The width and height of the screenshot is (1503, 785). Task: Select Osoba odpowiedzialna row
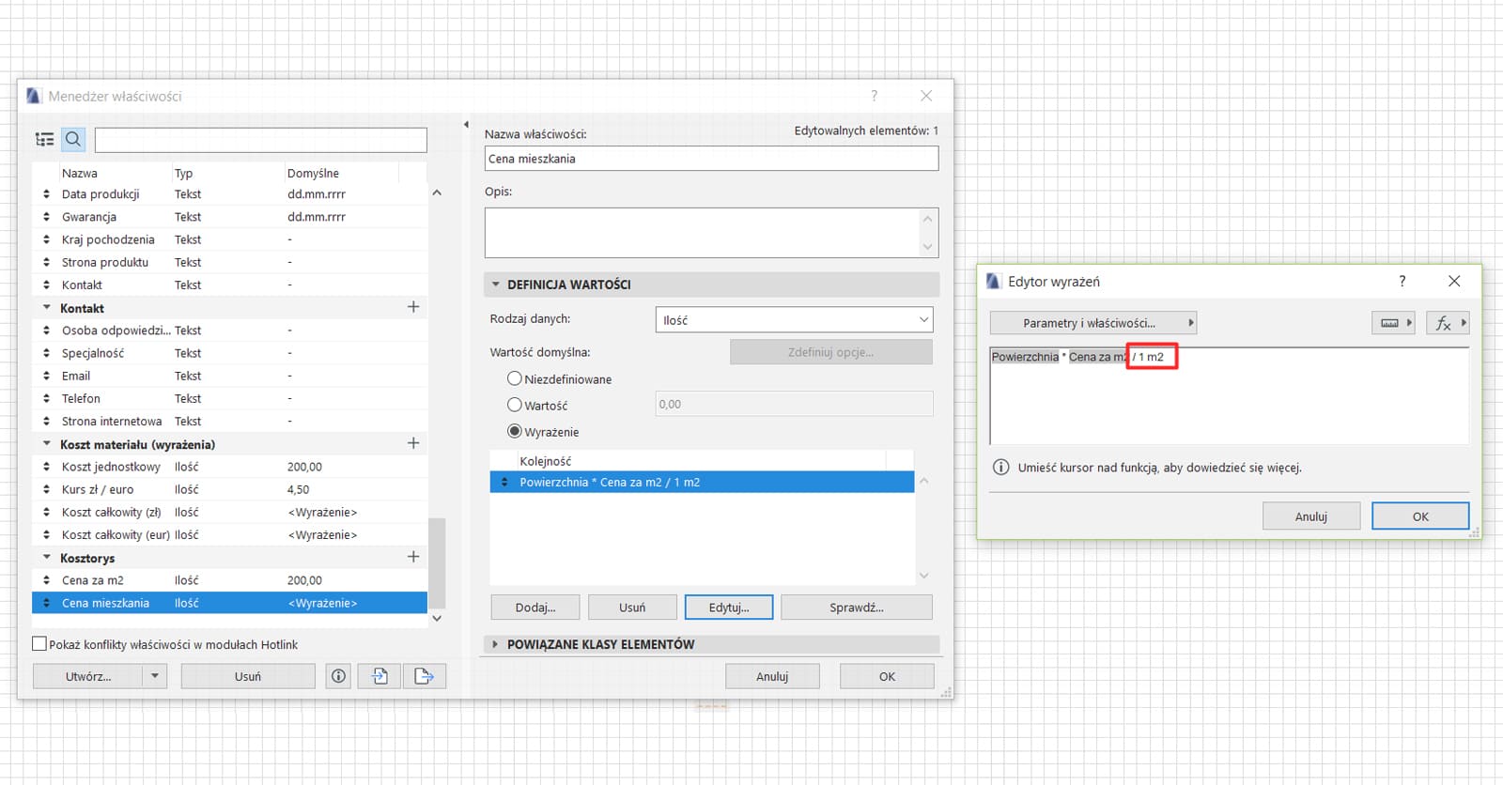coord(229,331)
